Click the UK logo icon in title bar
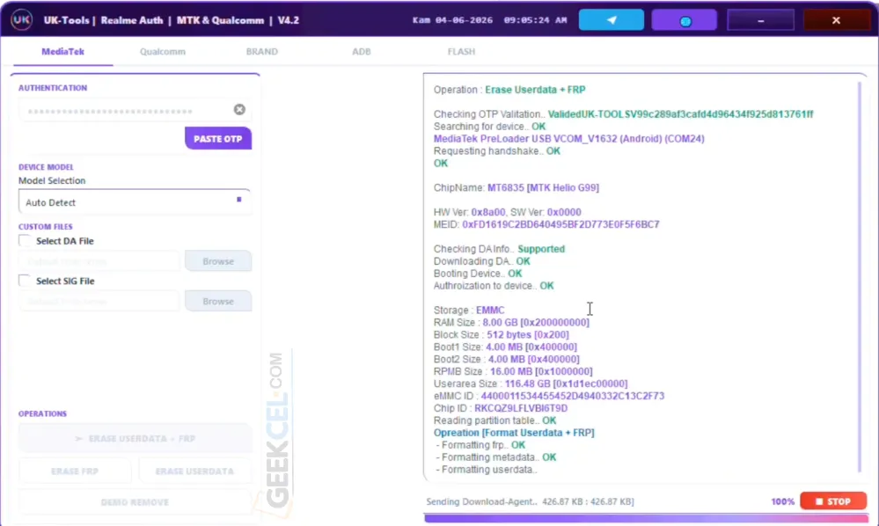This screenshot has width=879, height=526. [21, 20]
